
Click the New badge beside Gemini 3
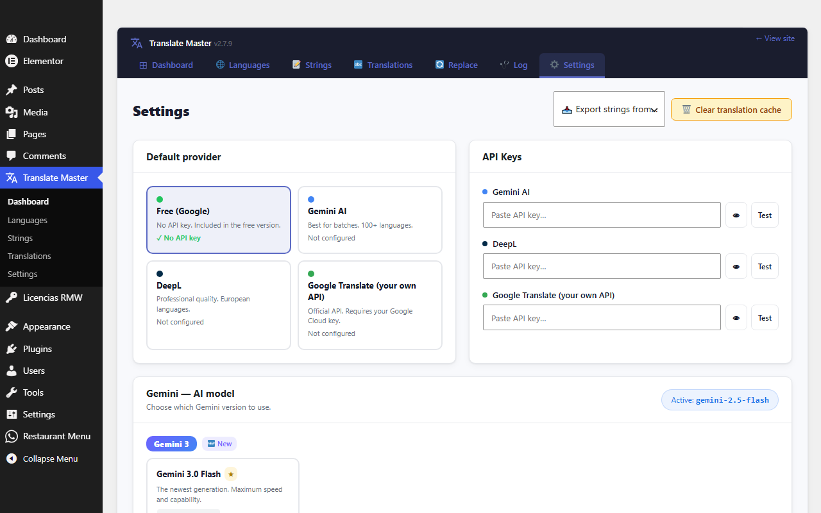pos(219,444)
